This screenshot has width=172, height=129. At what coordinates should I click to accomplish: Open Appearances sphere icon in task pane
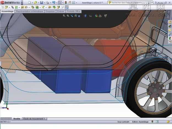tap(170, 38)
